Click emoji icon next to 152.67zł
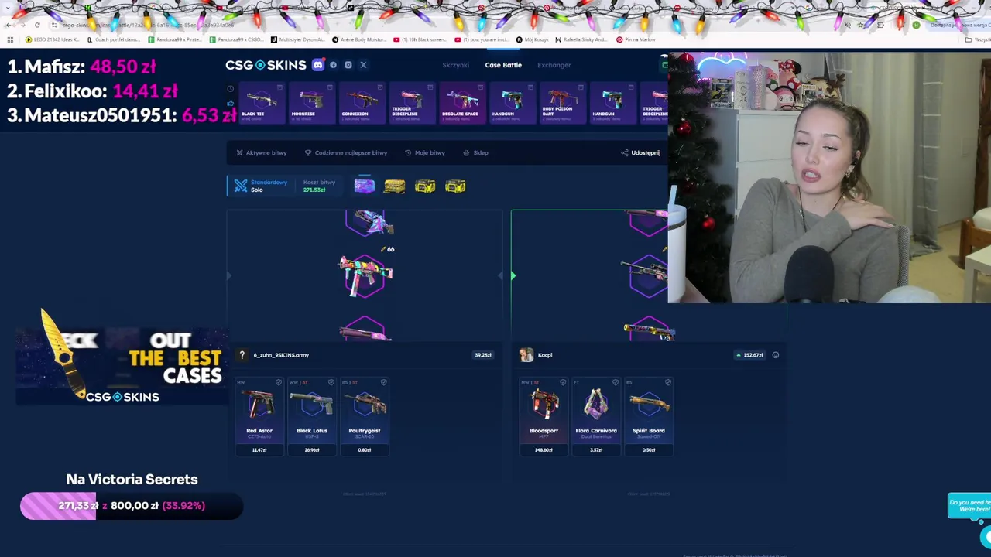Screen dimensions: 991x557 (x=775, y=355)
